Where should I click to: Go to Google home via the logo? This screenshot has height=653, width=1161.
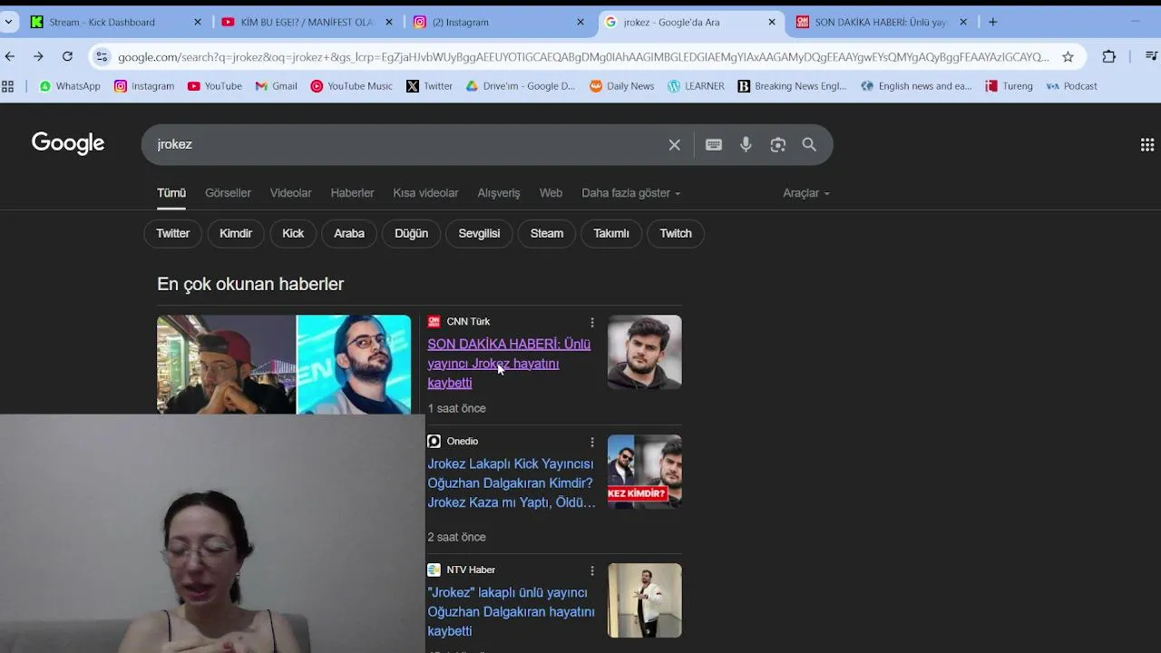(68, 143)
